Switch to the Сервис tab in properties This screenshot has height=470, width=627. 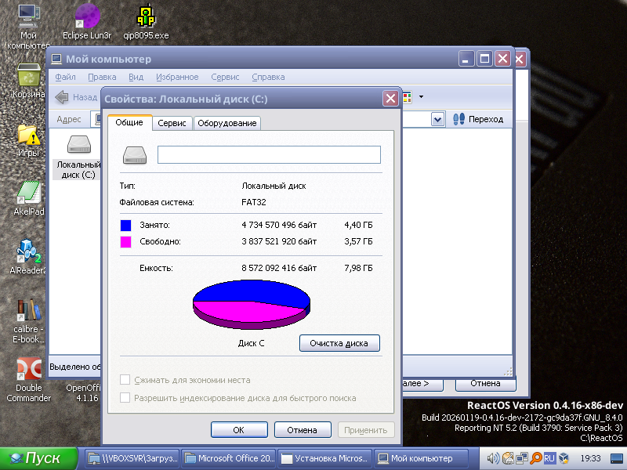(172, 124)
